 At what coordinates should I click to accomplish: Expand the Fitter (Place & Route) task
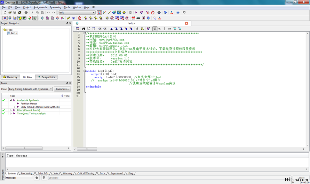point(11,110)
